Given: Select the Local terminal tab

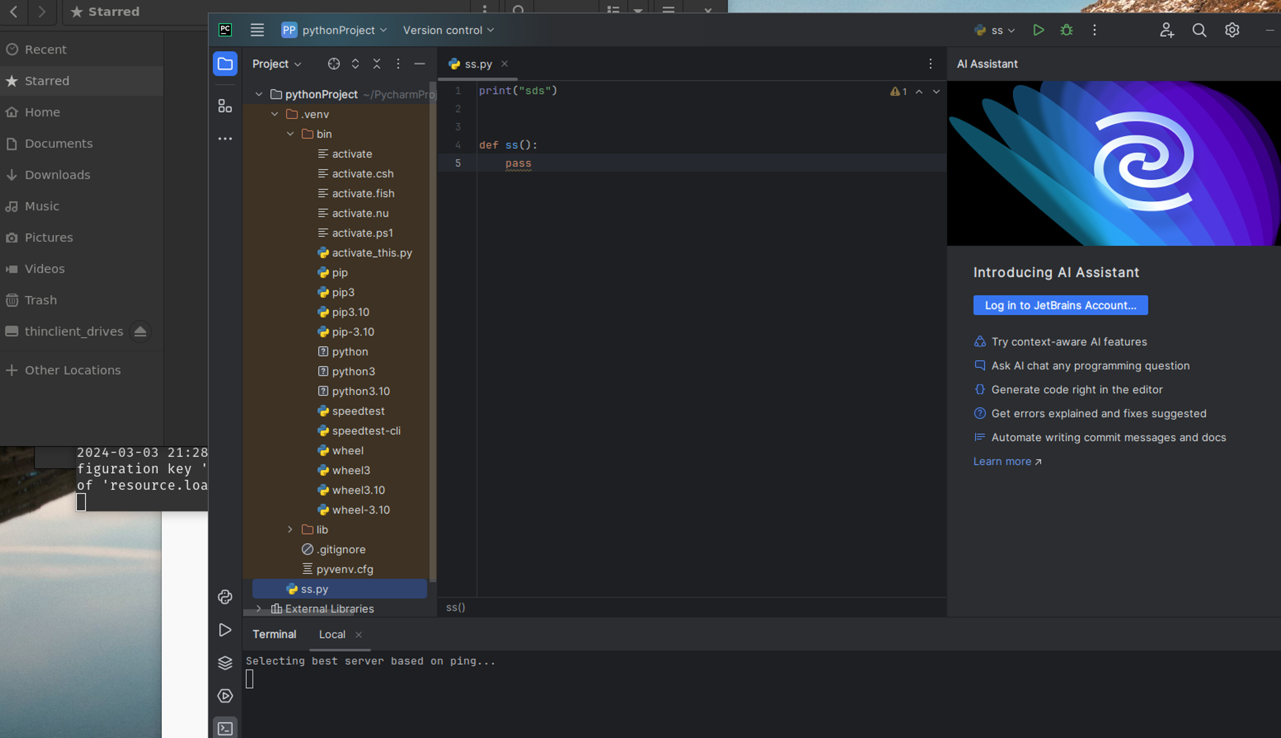Looking at the screenshot, I should click(332, 635).
